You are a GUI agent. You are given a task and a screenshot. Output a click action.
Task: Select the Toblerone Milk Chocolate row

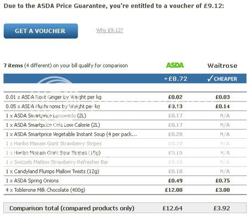click(125, 190)
